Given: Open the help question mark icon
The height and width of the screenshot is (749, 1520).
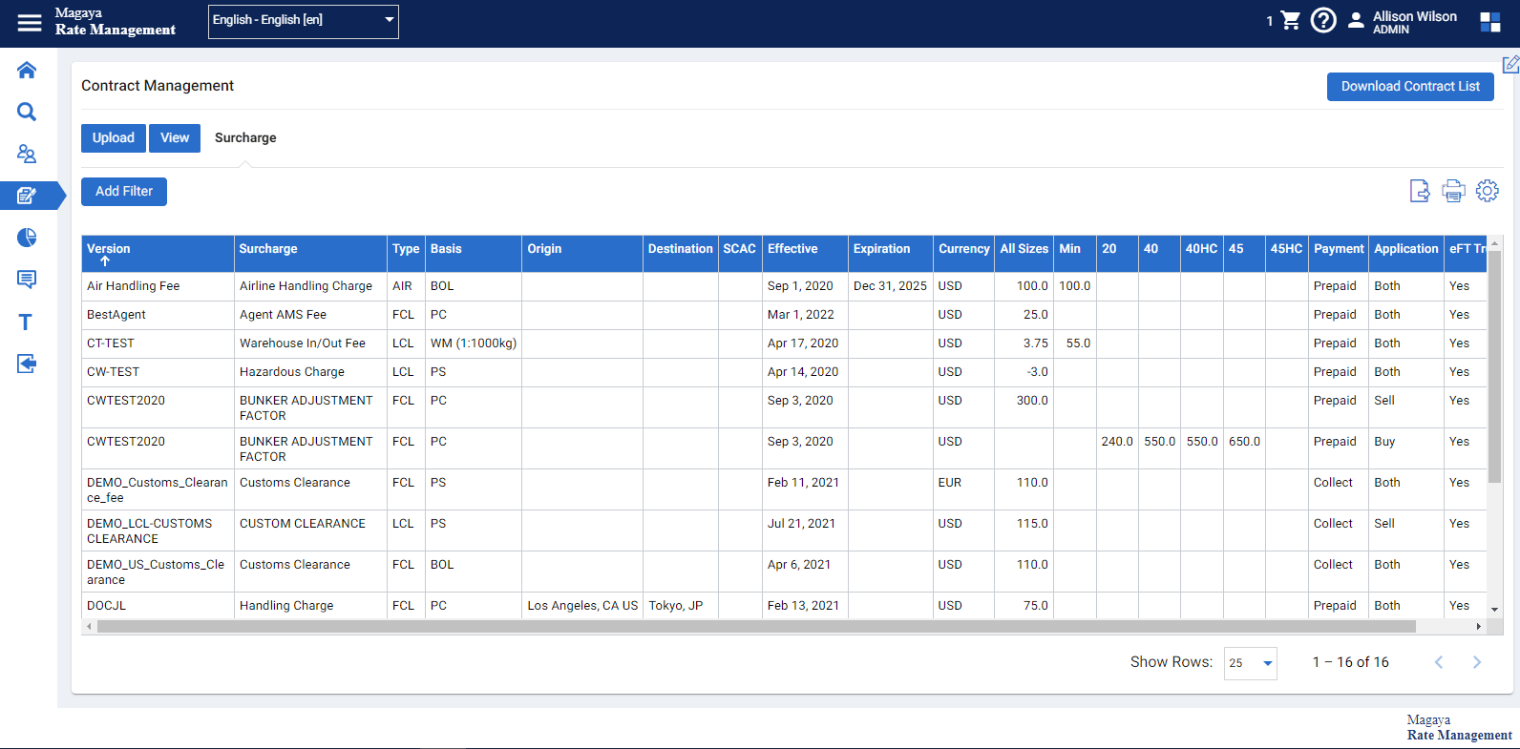Looking at the screenshot, I should tap(1323, 20).
